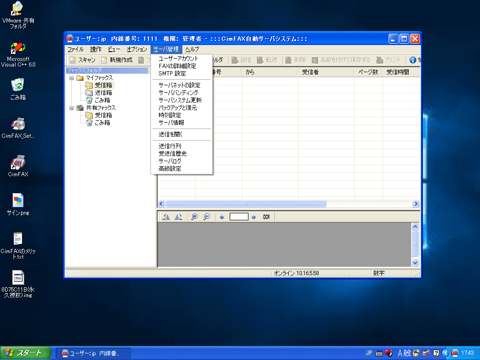Select 受信箱 under 共有ファックス
This screenshot has height=360, width=480.
point(103,115)
